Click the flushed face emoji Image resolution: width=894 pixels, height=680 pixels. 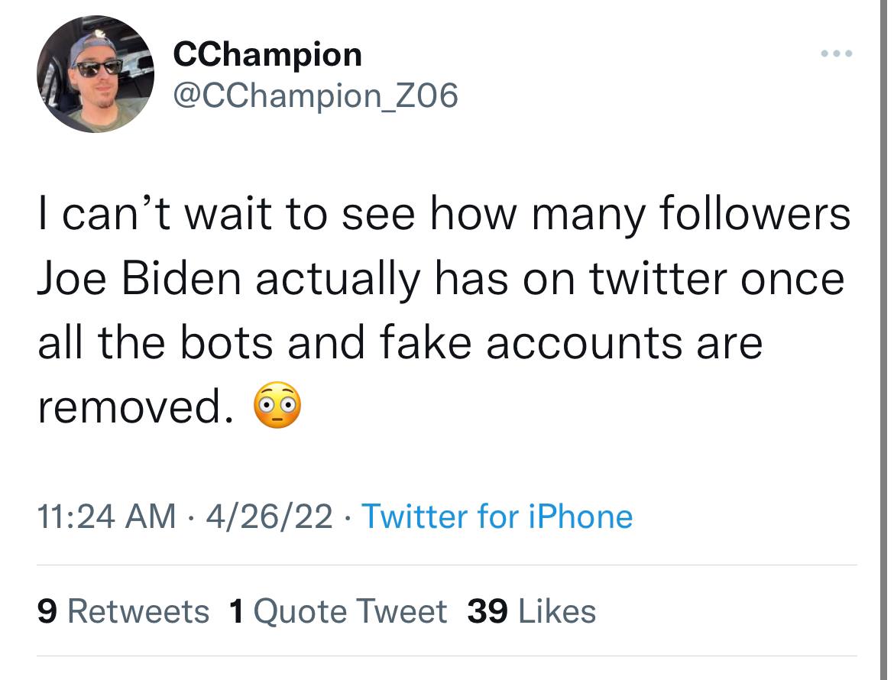[x=277, y=405]
